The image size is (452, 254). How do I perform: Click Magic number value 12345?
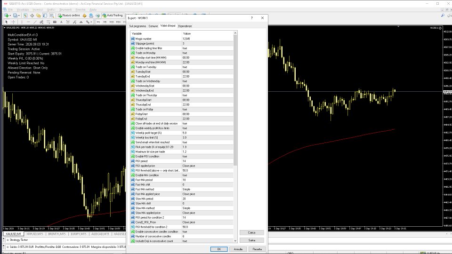[x=208, y=39]
